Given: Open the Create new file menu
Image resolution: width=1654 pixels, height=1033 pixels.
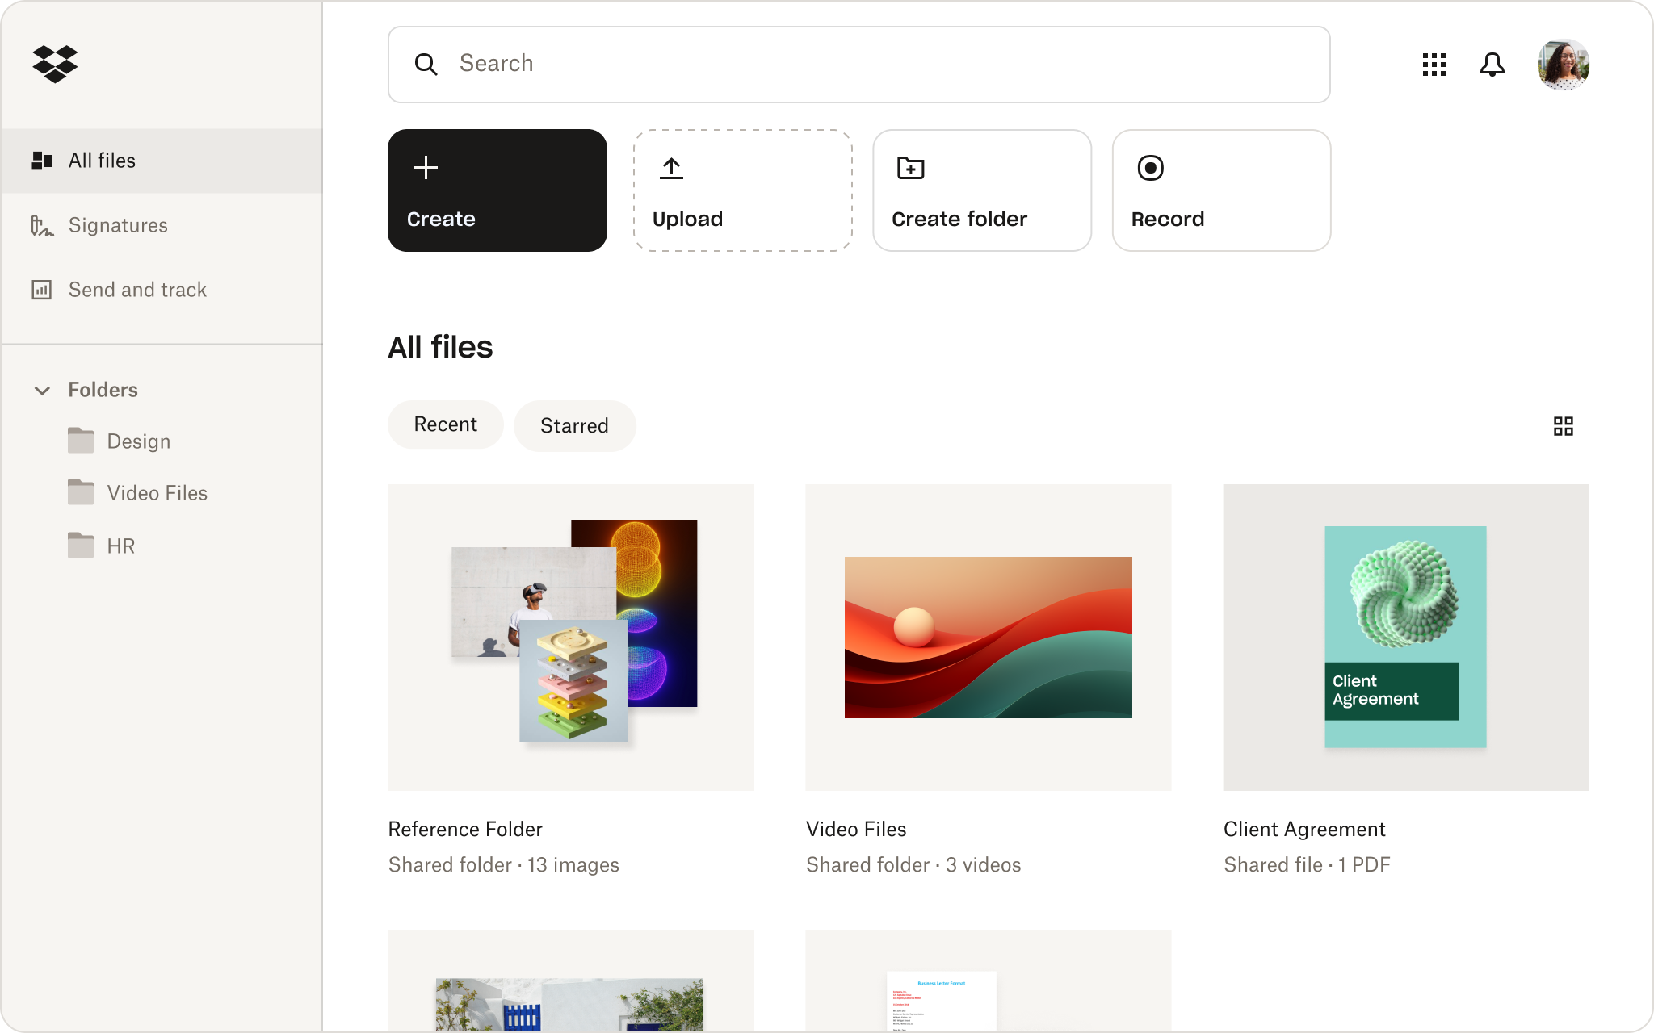Looking at the screenshot, I should click(x=497, y=189).
